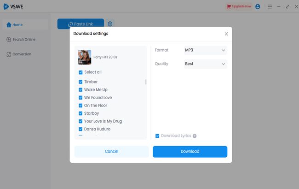The height and width of the screenshot is (189, 299).
Task: Uncheck the Select all checkbox
Action: coord(80,72)
